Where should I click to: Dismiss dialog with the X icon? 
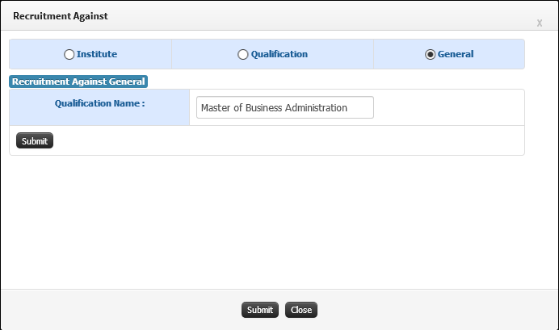540,23
